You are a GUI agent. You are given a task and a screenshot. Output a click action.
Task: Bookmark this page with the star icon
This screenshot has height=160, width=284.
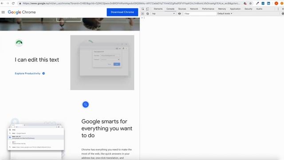coord(250,4)
